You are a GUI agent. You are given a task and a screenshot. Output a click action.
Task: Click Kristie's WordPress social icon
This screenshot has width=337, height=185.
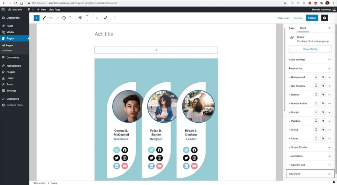click(x=186, y=150)
